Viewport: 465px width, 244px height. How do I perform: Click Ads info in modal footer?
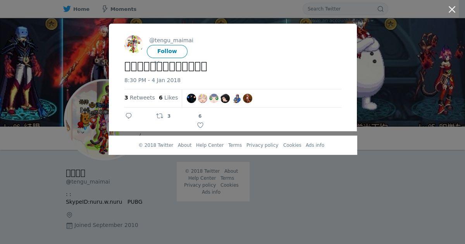[x=315, y=145]
